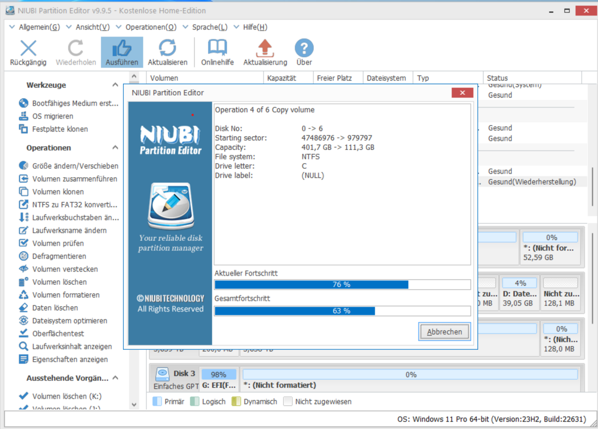The height and width of the screenshot is (429, 598).
Task: Click the Rückgängig undo icon
Action: tap(28, 48)
